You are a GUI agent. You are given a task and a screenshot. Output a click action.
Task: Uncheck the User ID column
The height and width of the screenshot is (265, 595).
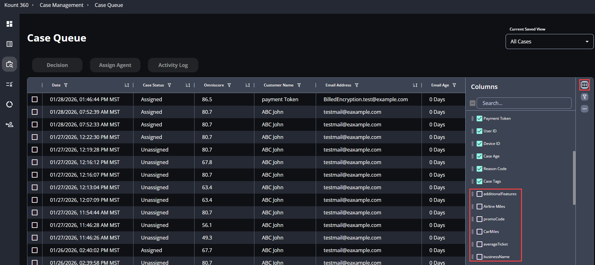(x=479, y=131)
